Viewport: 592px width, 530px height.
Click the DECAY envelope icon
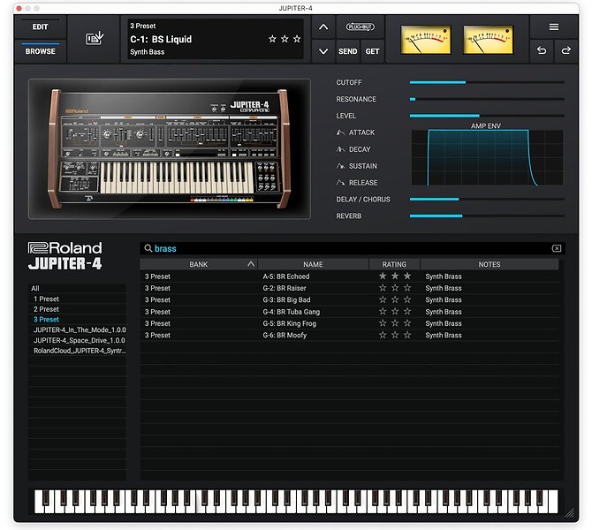pos(340,149)
